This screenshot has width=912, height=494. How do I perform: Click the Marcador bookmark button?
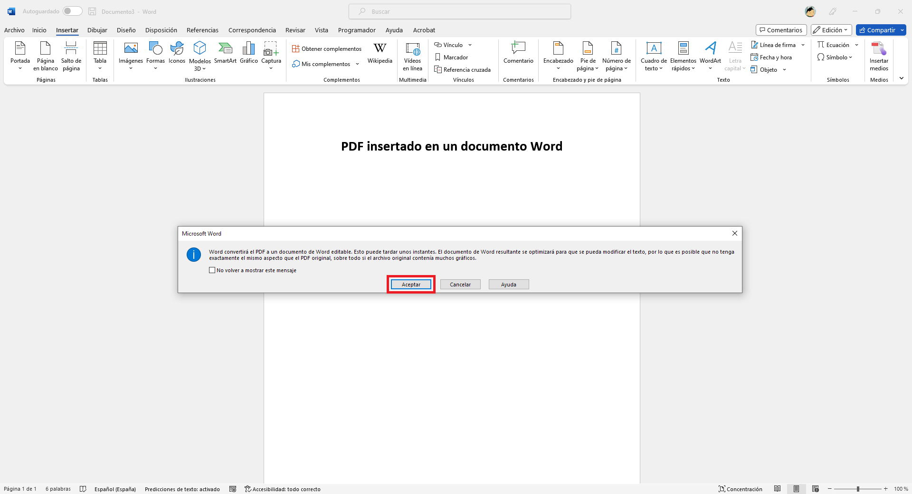coord(451,57)
